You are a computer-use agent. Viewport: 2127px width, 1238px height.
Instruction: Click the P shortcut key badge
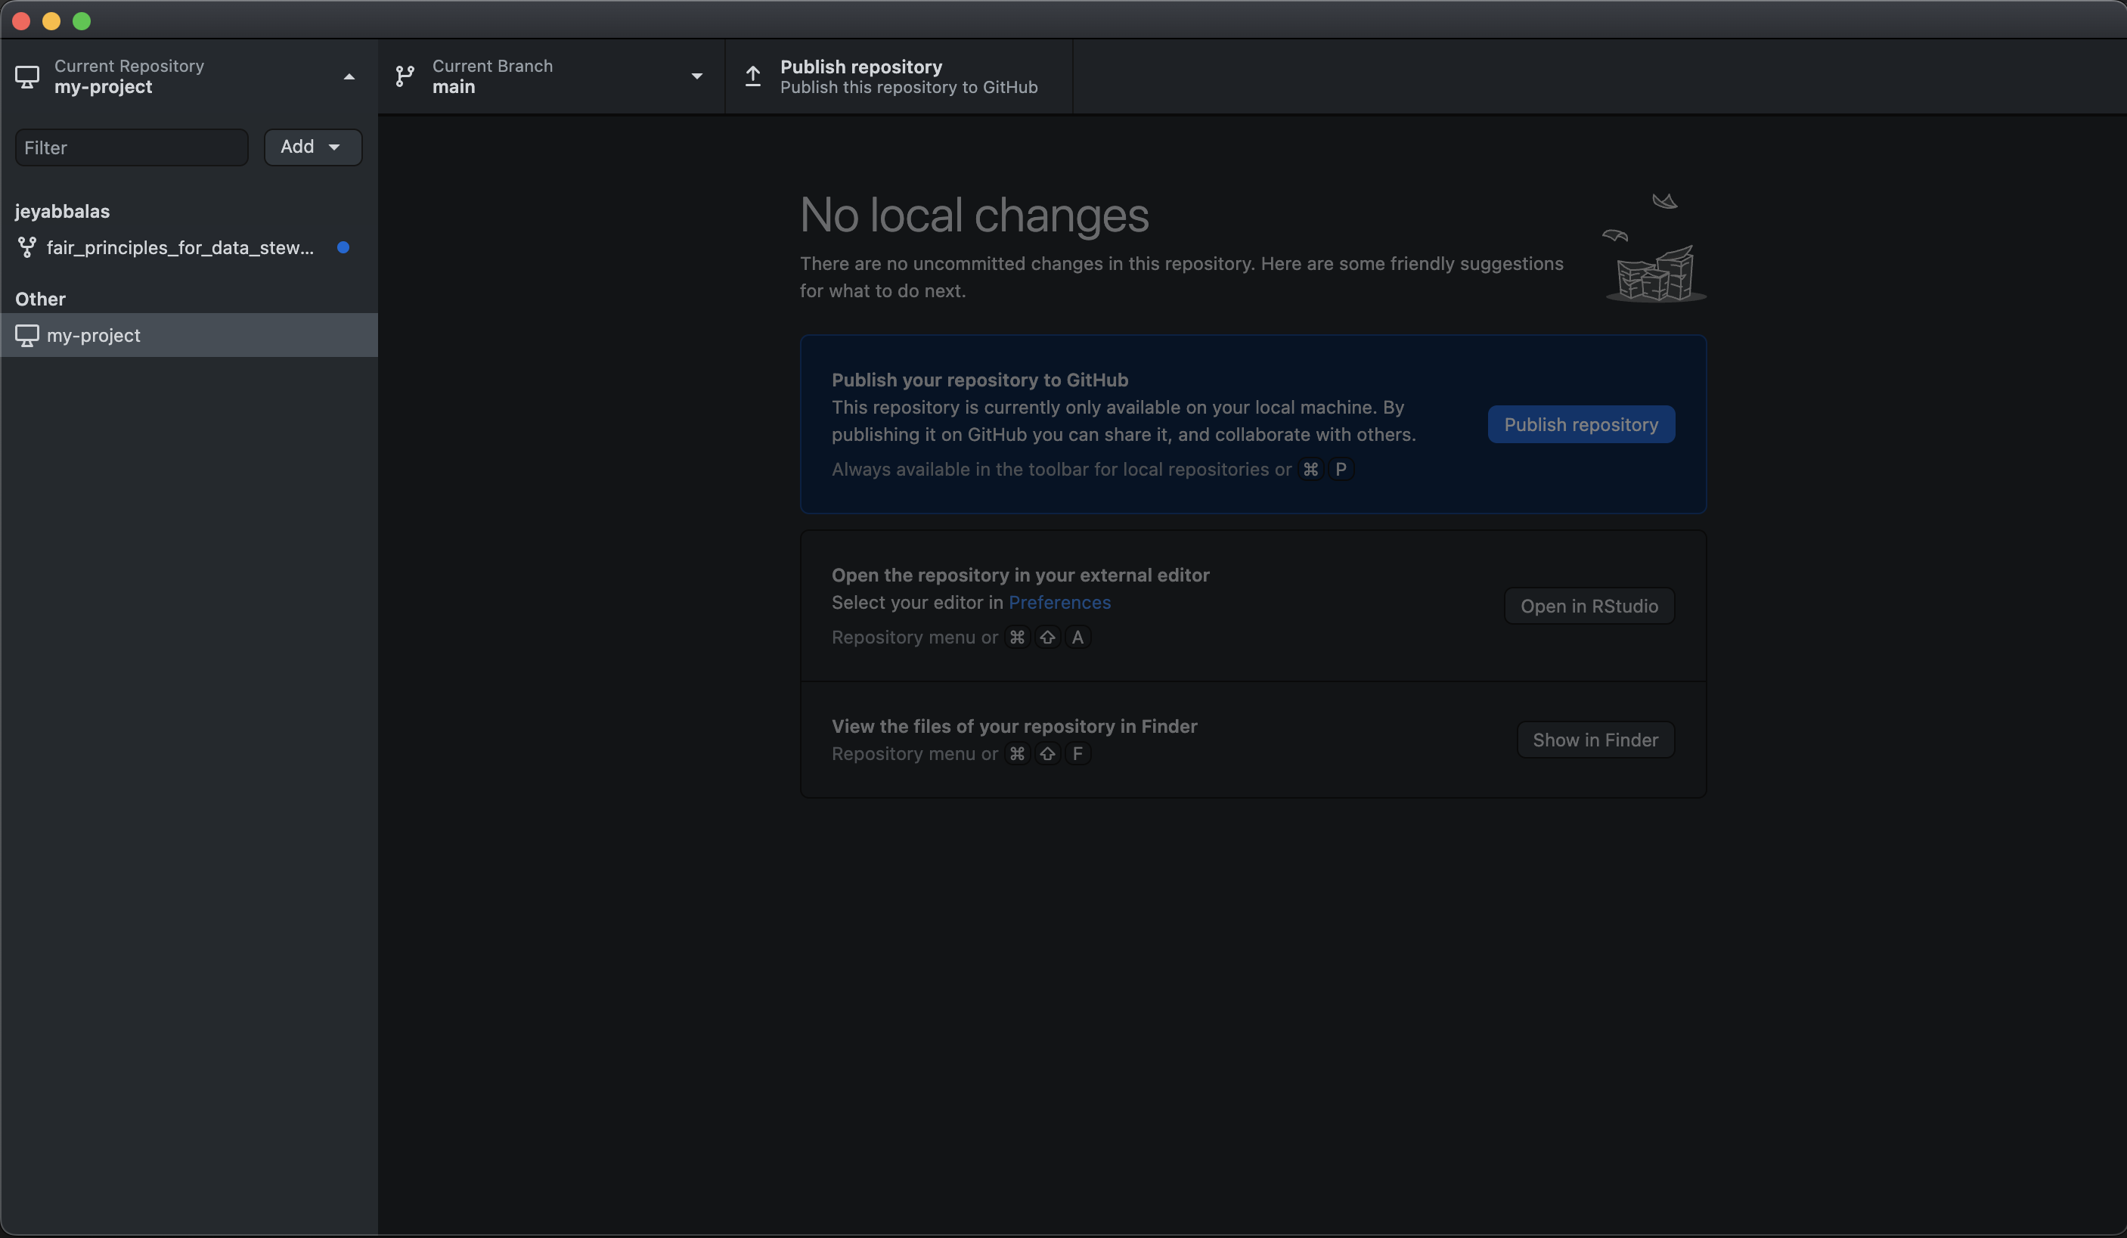1341,470
